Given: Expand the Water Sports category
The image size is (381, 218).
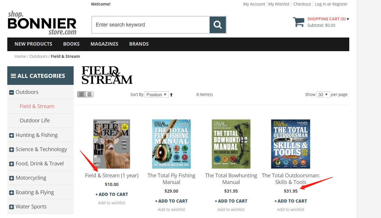Looking at the screenshot, I should 12,207.
